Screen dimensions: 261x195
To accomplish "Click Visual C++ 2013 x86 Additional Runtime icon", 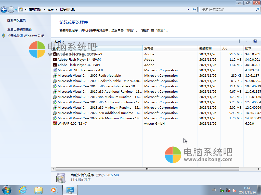I will [55, 102].
